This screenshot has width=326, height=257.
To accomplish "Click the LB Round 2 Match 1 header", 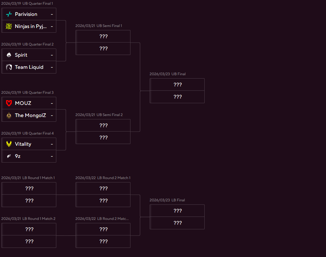I will pos(103,178).
